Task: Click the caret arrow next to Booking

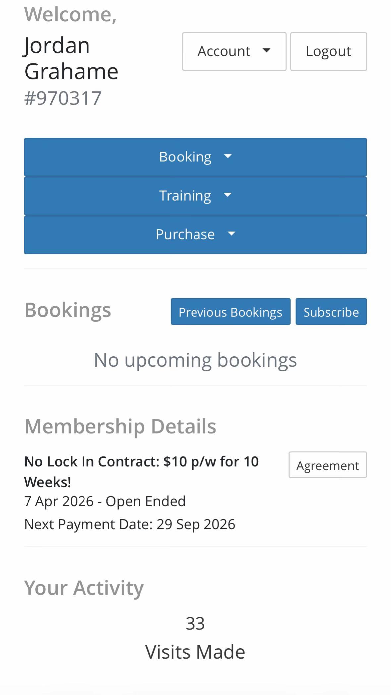Action: (228, 156)
